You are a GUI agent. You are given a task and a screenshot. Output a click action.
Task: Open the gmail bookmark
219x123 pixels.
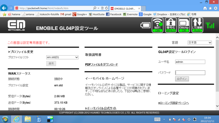click(x=66, y=14)
